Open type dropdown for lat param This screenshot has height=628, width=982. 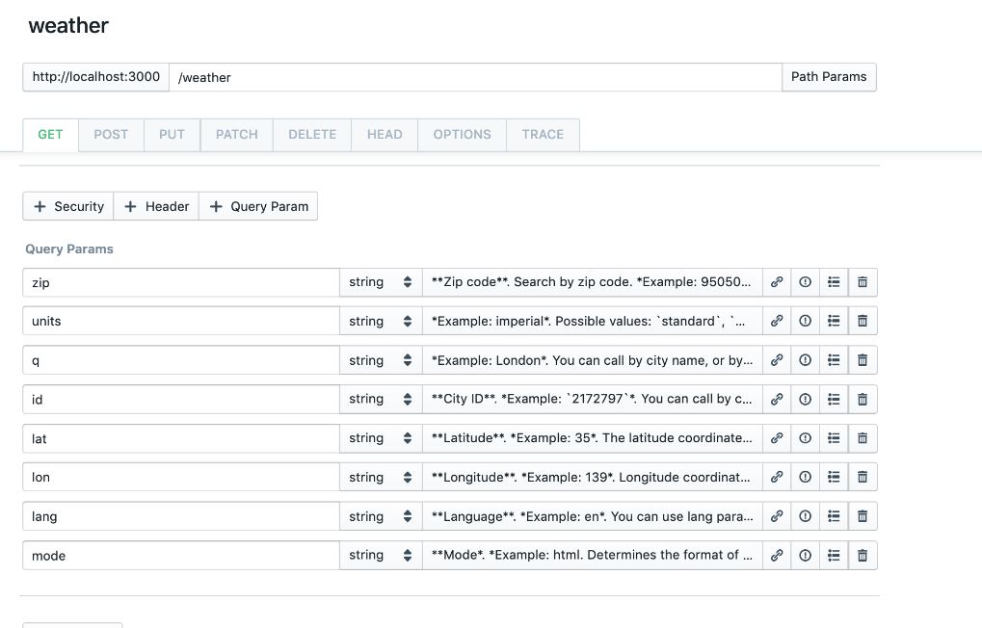tap(381, 438)
